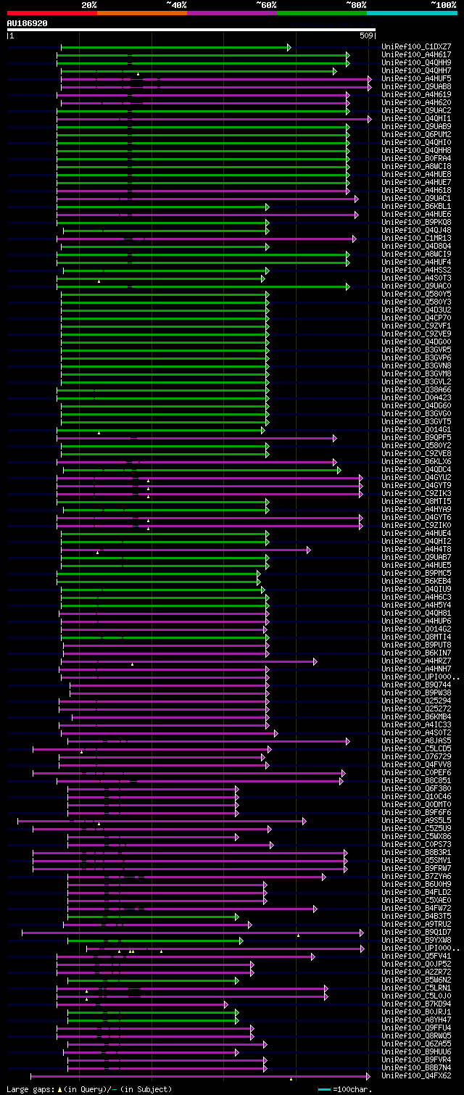Open hit UniRef100_Q4QHH9
This screenshot has width=464, height=1095.
pyautogui.click(x=416, y=63)
